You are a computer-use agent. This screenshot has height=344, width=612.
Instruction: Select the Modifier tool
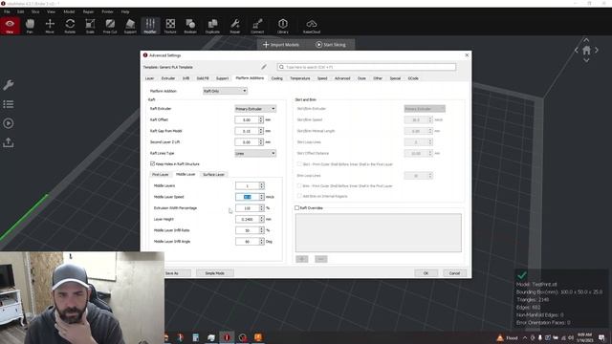click(150, 26)
